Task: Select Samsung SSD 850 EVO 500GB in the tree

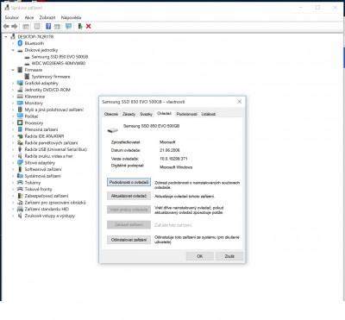Action: (x=60, y=57)
